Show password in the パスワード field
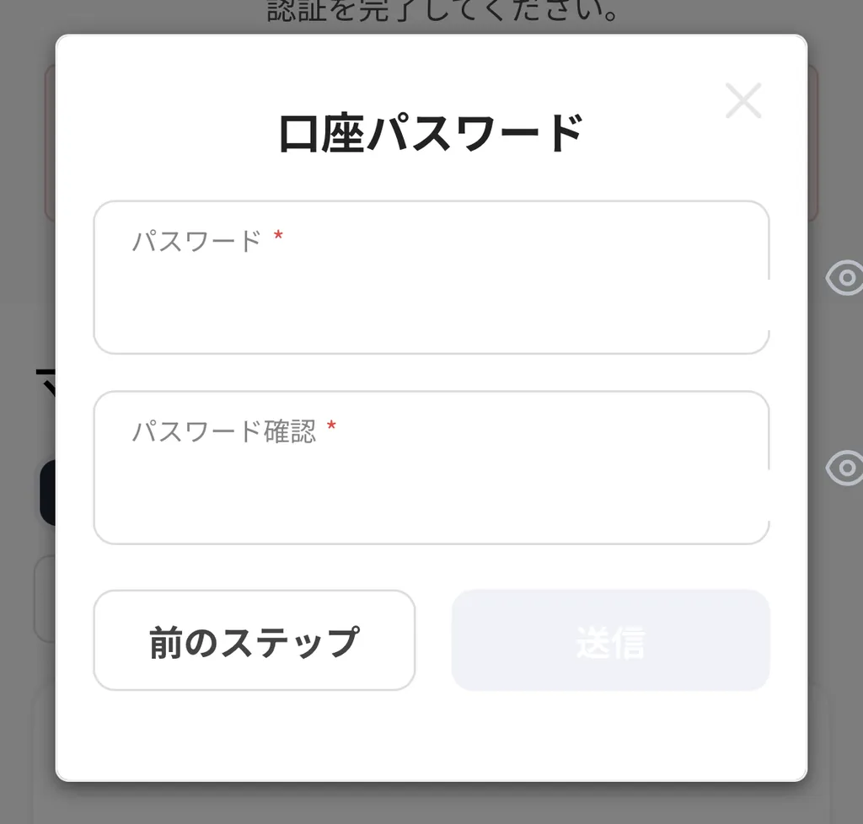 [844, 278]
